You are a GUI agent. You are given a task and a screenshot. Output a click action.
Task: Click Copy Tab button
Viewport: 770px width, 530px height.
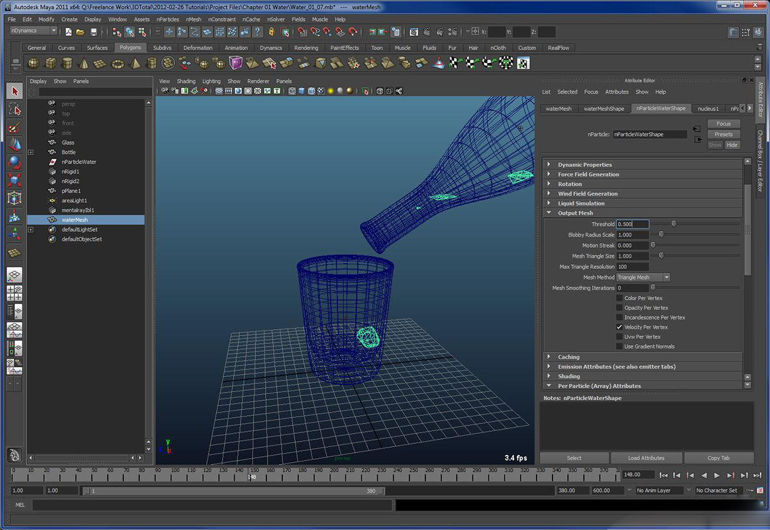(719, 458)
